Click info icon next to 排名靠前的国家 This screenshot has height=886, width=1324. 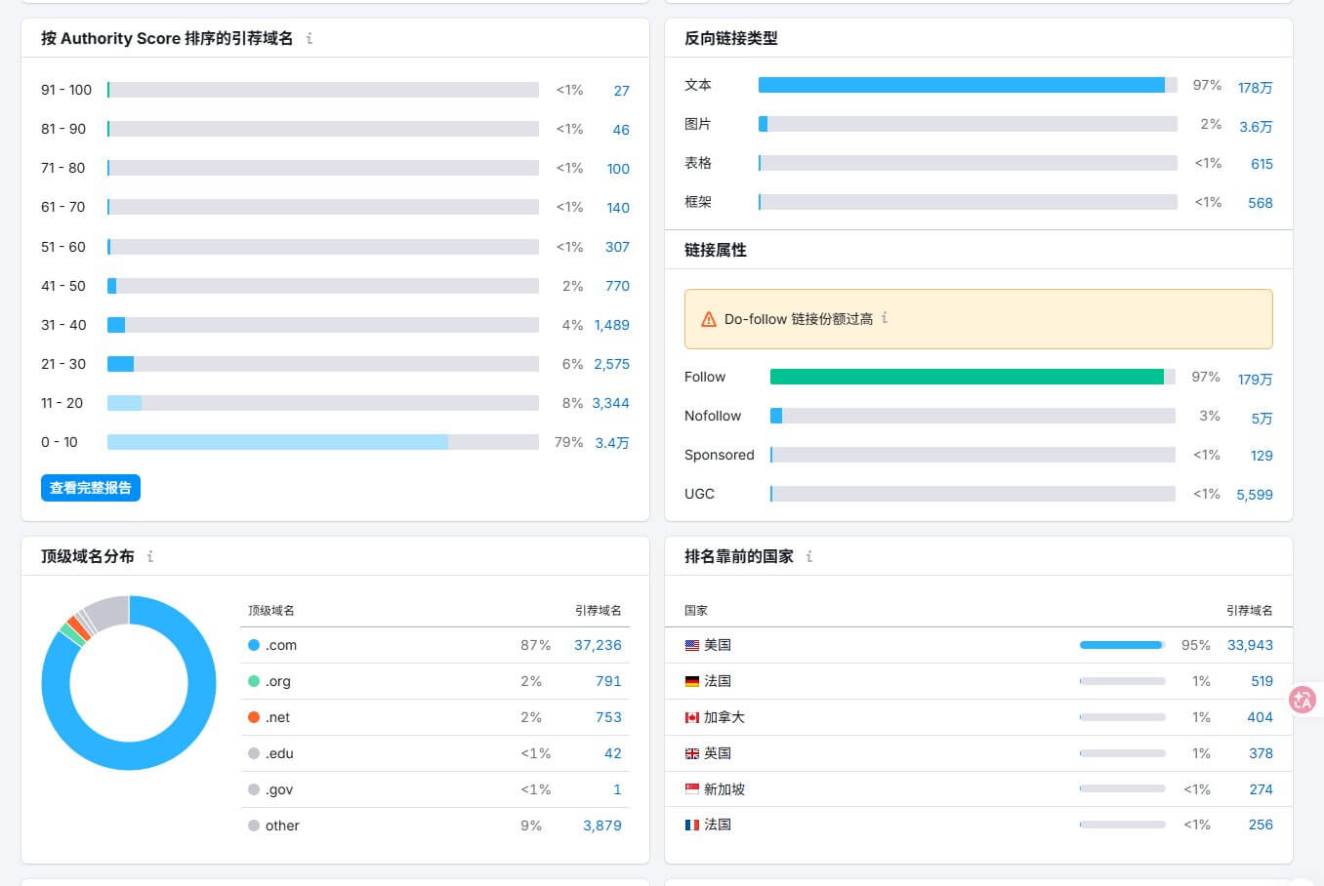(x=809, y=556)
